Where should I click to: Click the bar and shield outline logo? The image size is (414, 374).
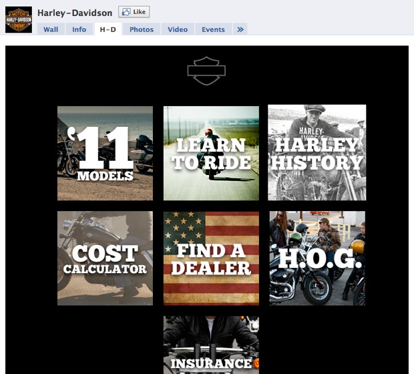(x=206, y=71)
